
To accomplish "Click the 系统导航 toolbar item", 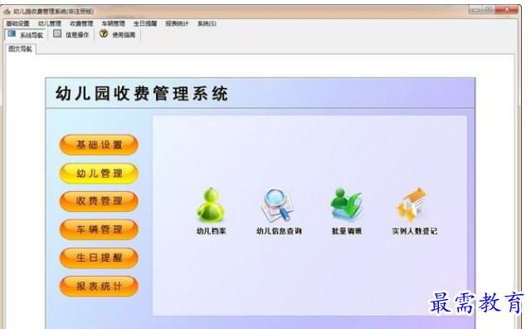I will [26, 35].
